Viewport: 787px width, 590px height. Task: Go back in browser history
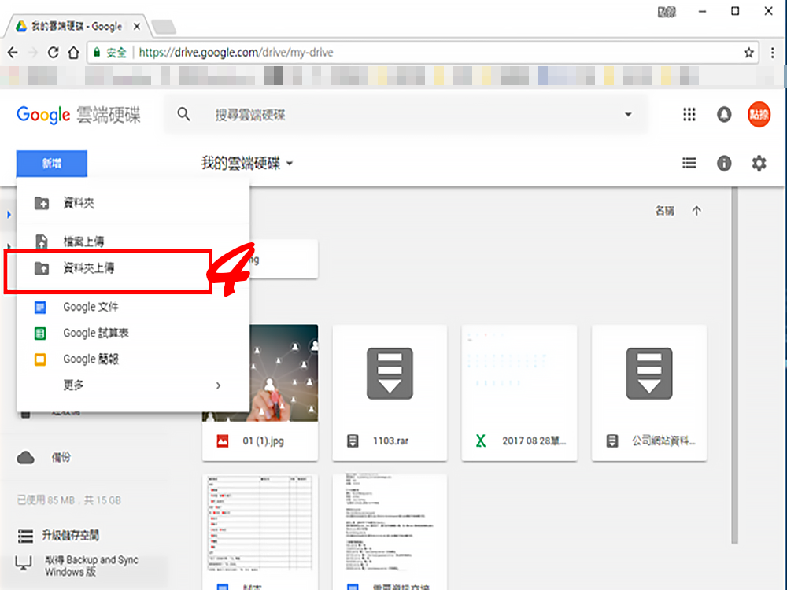point(13,53)
